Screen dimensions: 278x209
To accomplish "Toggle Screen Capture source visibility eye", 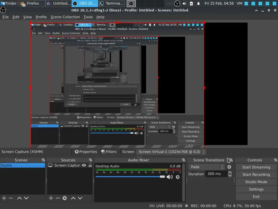I will point(84,165).
